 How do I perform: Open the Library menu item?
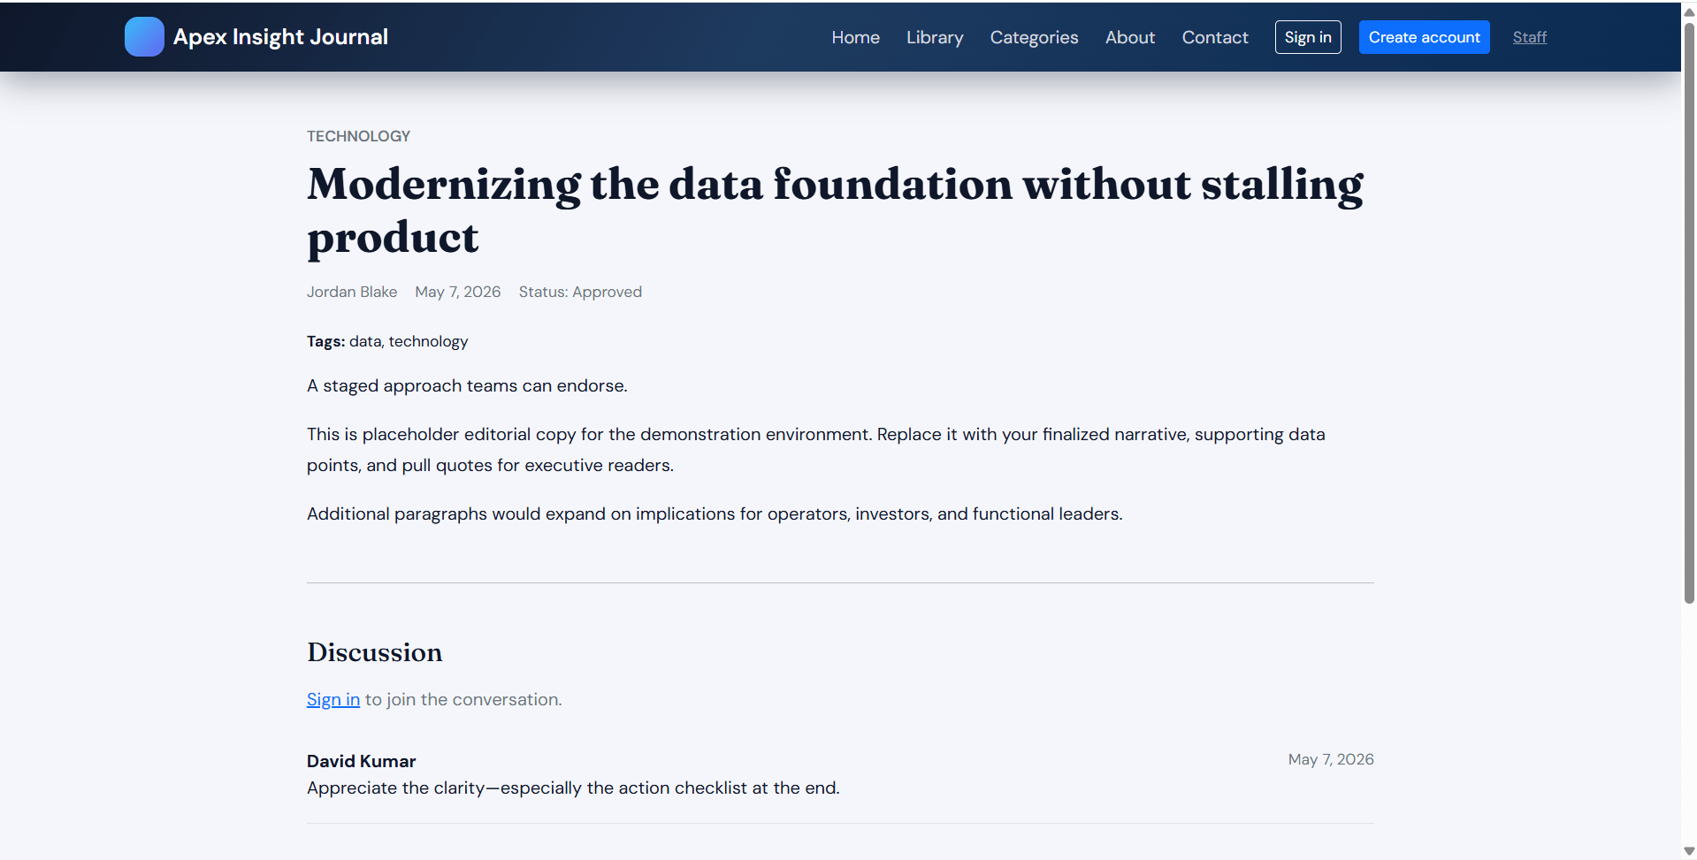(935, 37)
